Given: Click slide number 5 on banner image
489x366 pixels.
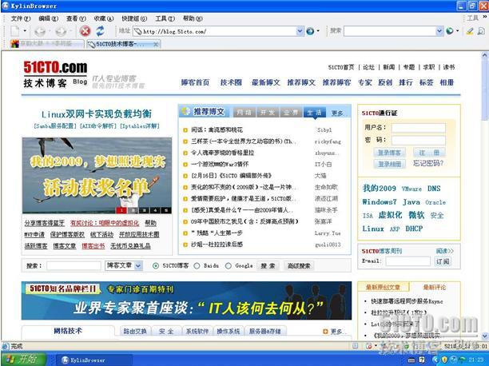Looking at the screenshot, I should pos(166,210).
